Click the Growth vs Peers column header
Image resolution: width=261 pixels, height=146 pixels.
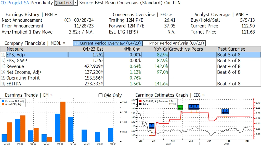[193, 49]
